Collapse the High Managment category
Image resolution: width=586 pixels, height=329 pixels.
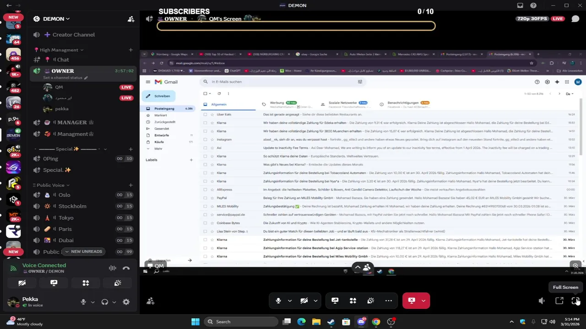[x=59, y=50]
